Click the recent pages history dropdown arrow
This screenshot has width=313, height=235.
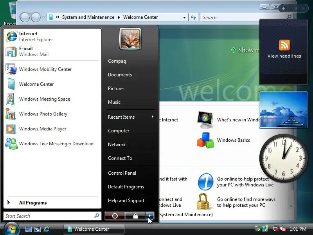click(x=43, y=18)
